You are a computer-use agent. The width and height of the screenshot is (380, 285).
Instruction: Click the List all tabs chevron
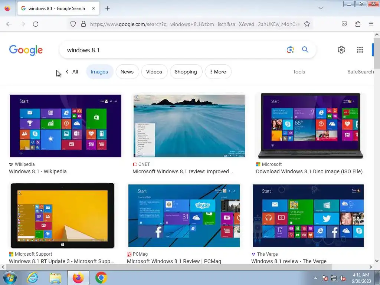[x=320, y=8]
